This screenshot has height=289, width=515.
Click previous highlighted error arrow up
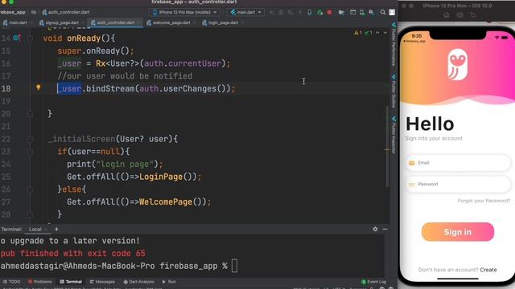pos(377,33)
